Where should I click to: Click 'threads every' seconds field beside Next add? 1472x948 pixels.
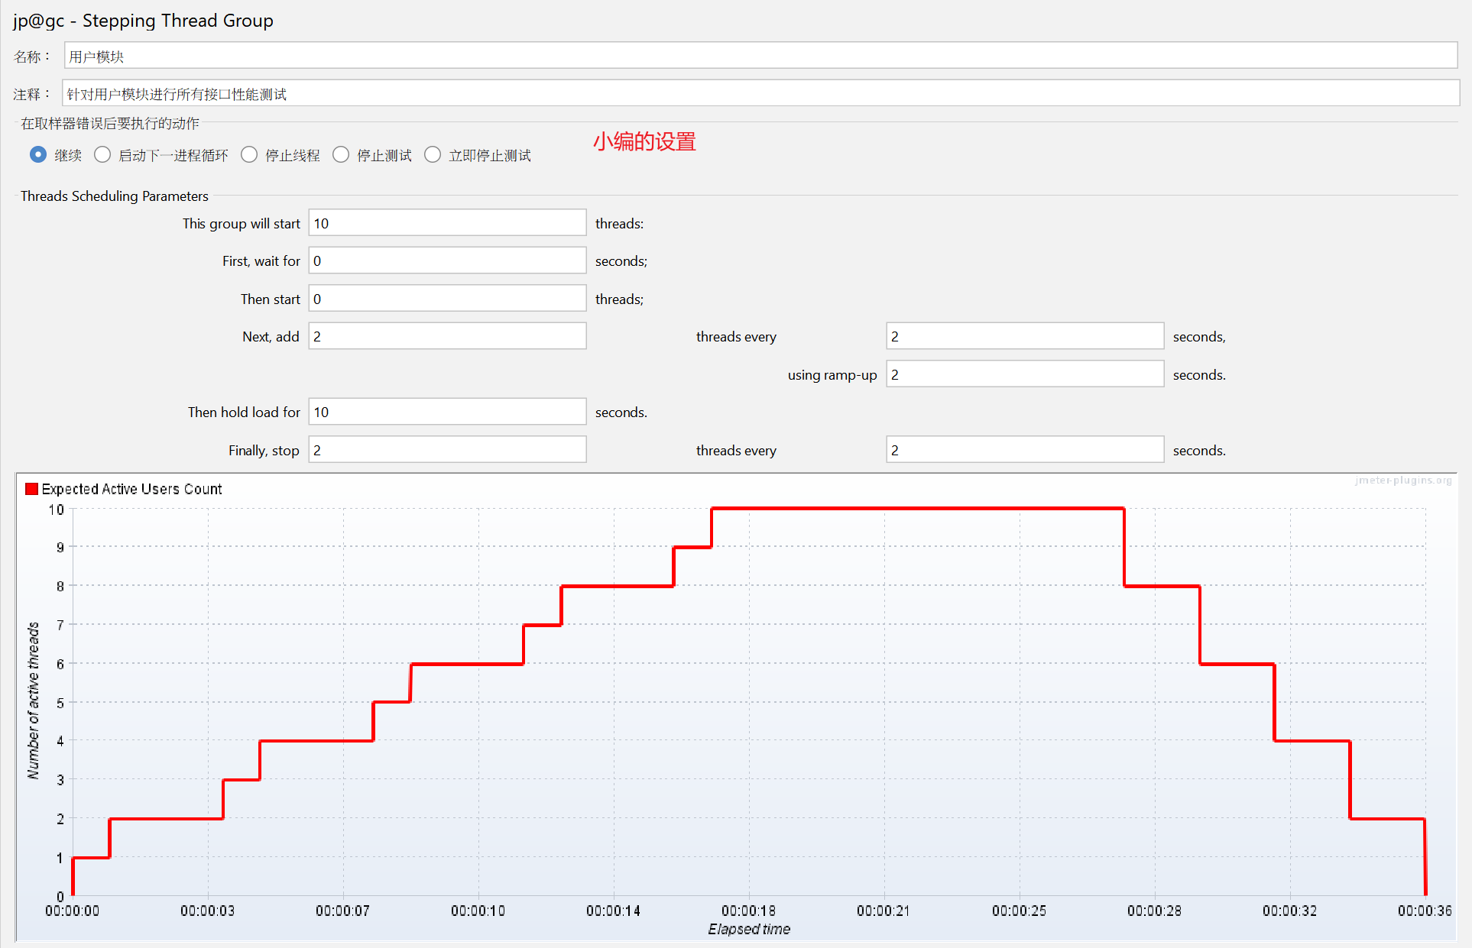click(x=1024, y=336)
